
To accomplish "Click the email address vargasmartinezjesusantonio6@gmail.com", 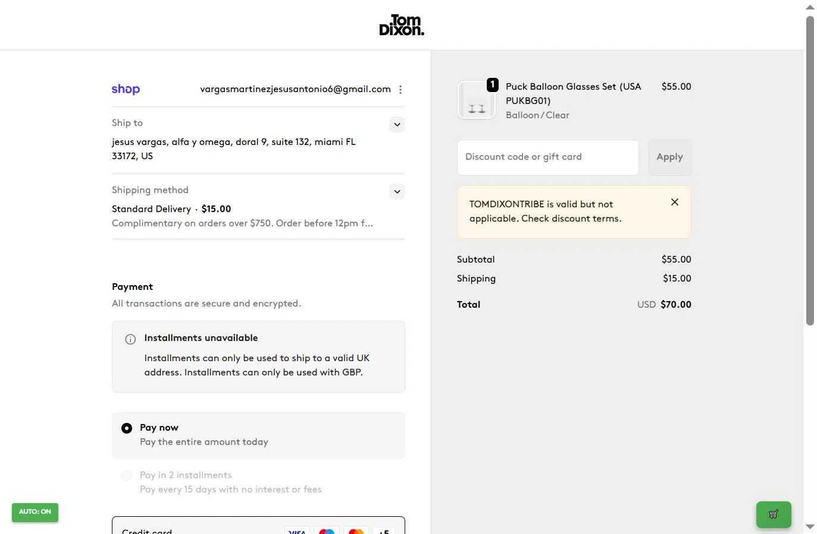I will tap(295, 89).
